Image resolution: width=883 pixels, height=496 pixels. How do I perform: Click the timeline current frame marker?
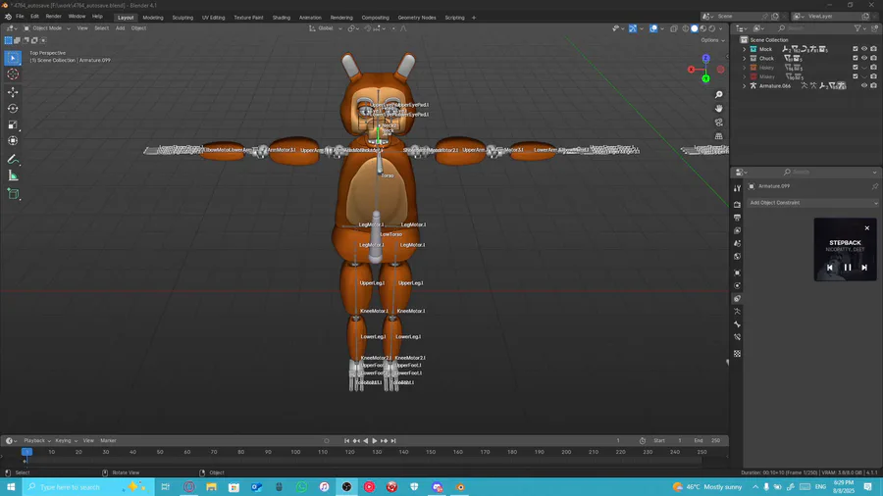(26, 452)
